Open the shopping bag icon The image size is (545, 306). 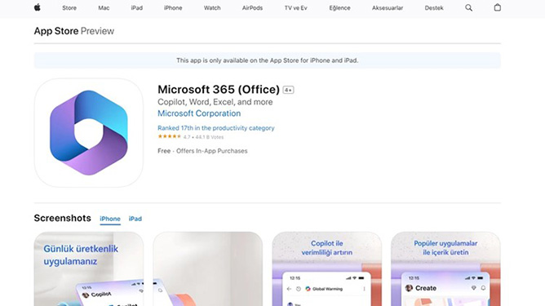[x=498, y=7]
